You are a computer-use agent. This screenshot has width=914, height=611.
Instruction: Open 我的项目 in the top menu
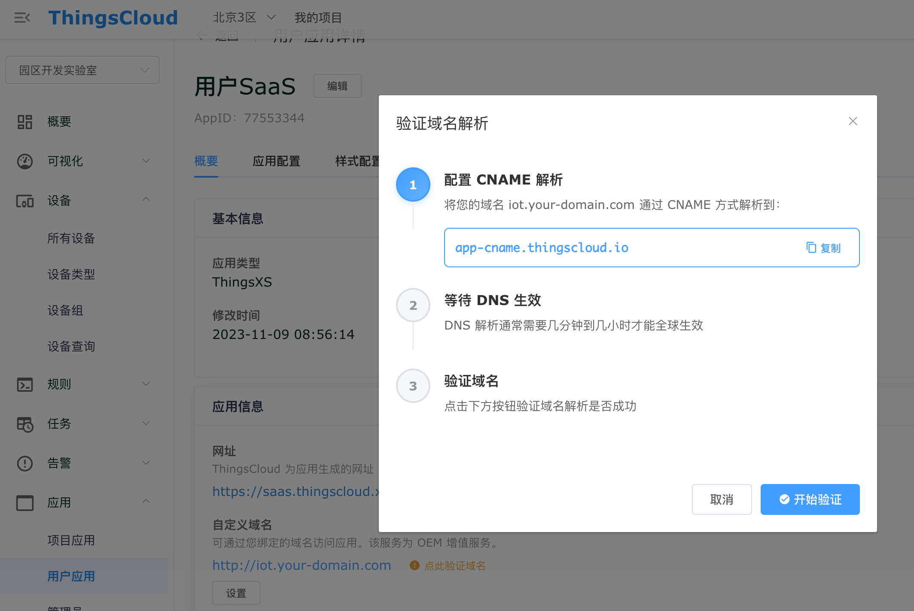(x=318, y=18)
